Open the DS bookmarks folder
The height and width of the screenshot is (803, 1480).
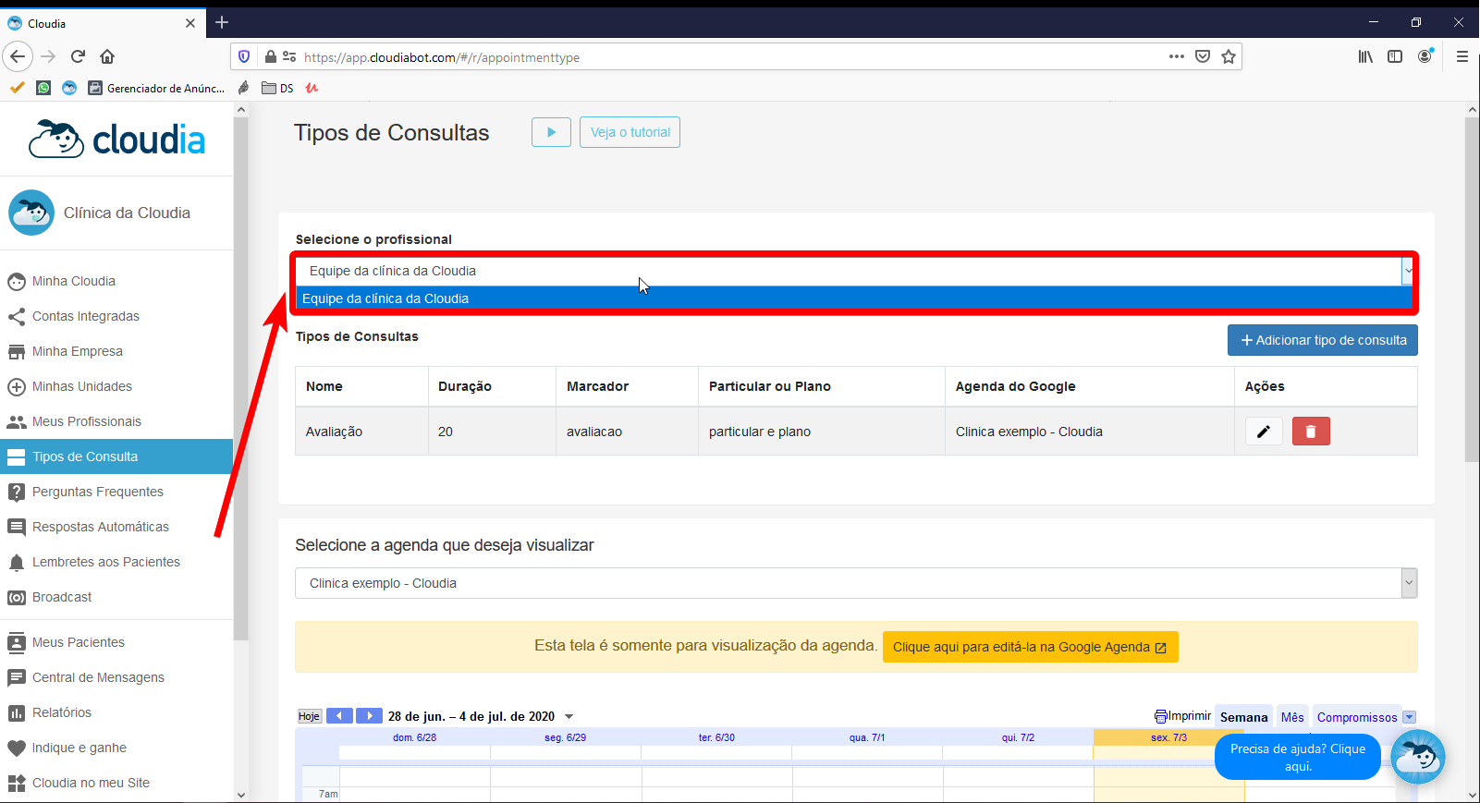click(x=277, y=88)
